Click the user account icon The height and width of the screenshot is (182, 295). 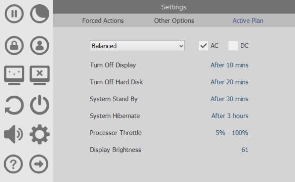coord(39,45)
